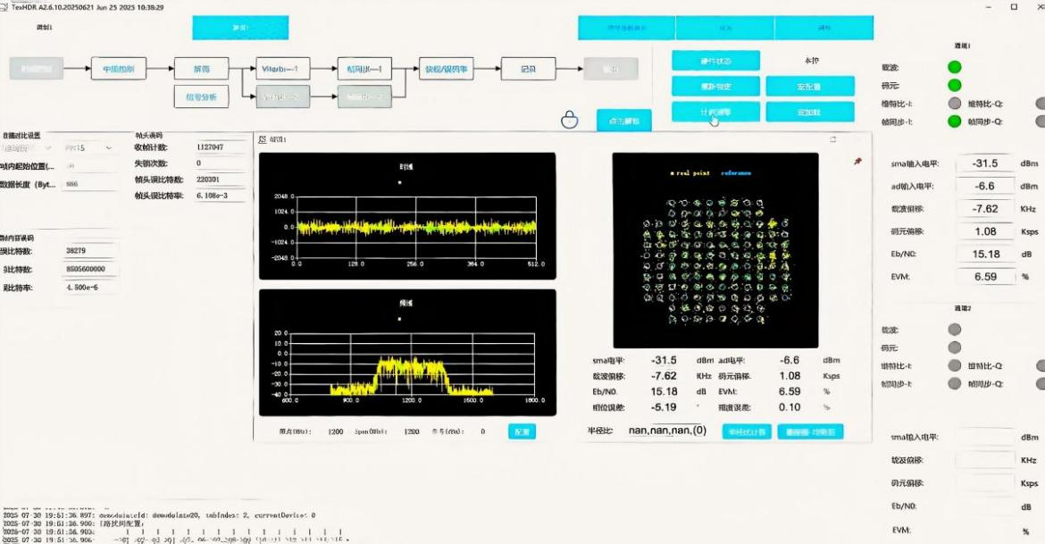Select the Viterbi—1 block

[283, 68]
